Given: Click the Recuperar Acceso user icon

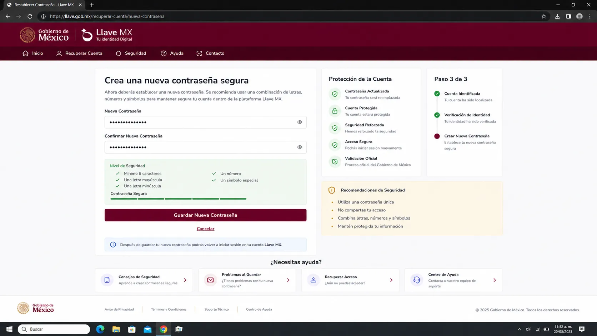Looking at the screenshot, I should coord(313,280).
